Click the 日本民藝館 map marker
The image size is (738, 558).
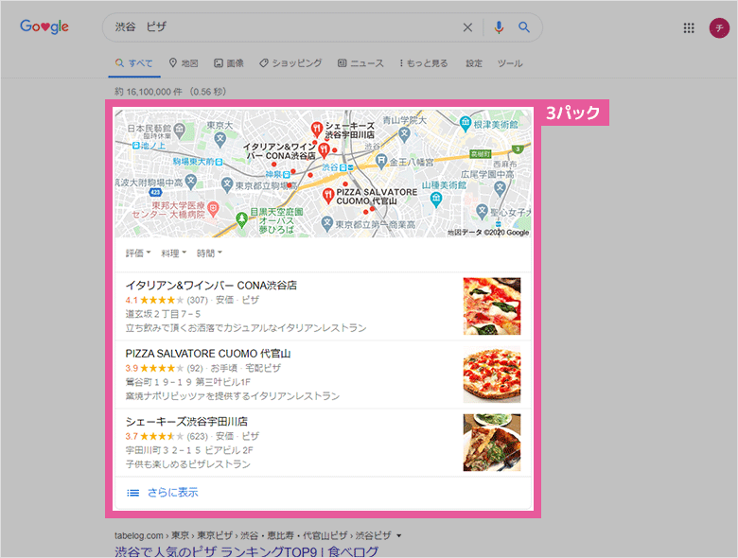pos(180,129)
